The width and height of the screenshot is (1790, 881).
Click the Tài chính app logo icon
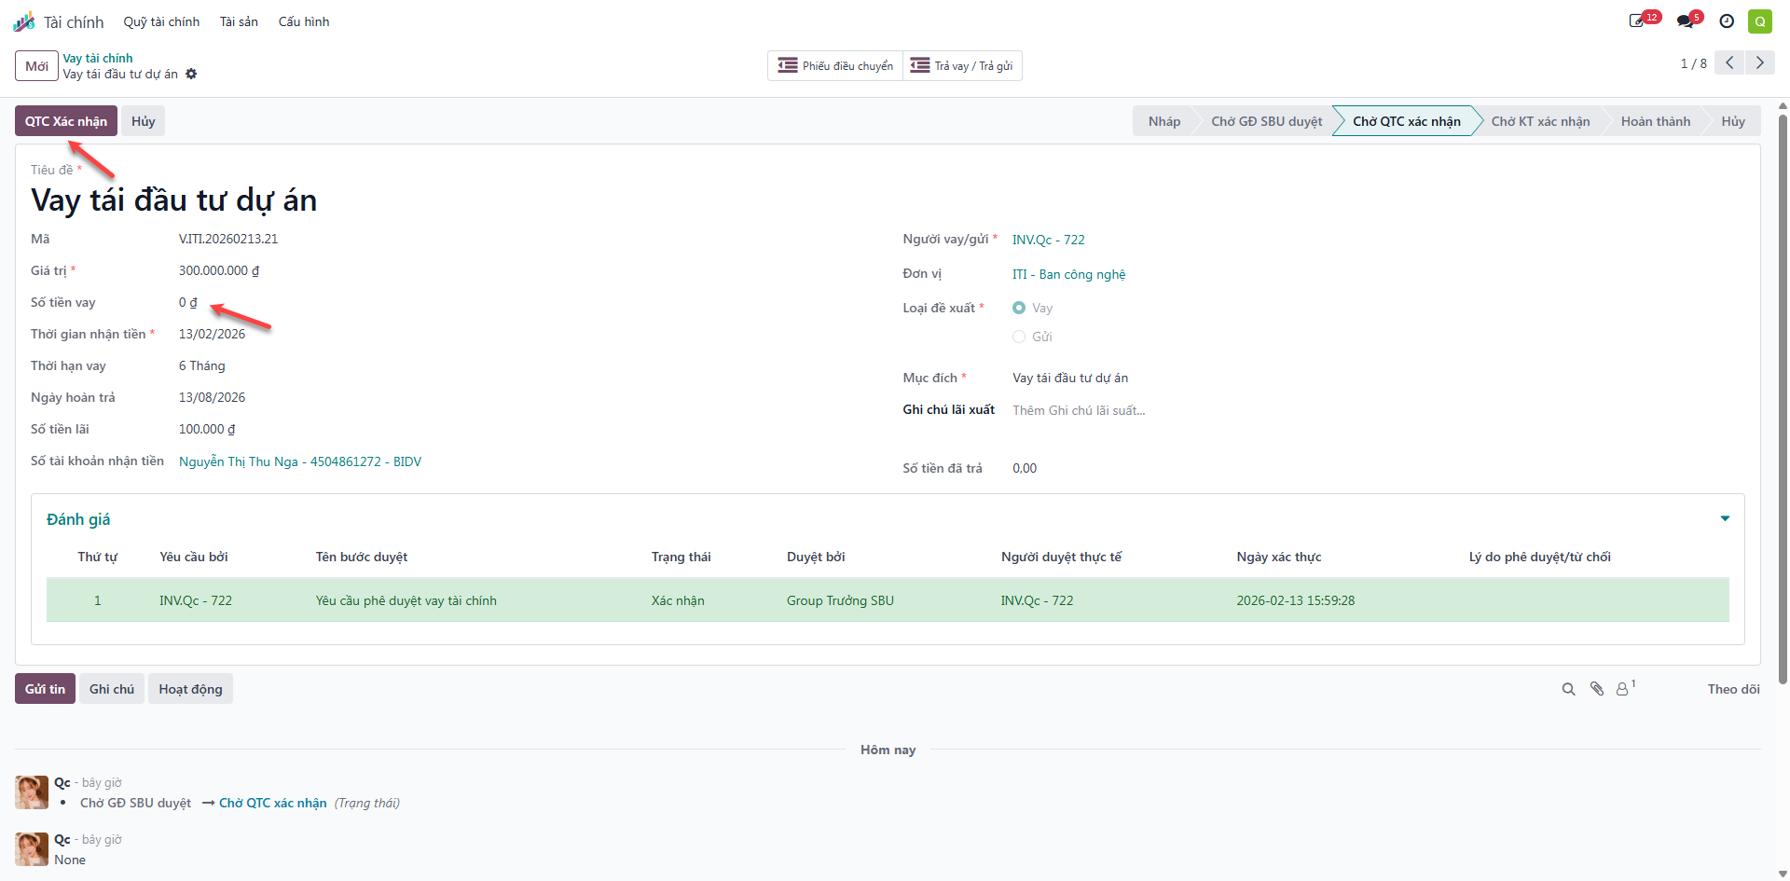24,21
